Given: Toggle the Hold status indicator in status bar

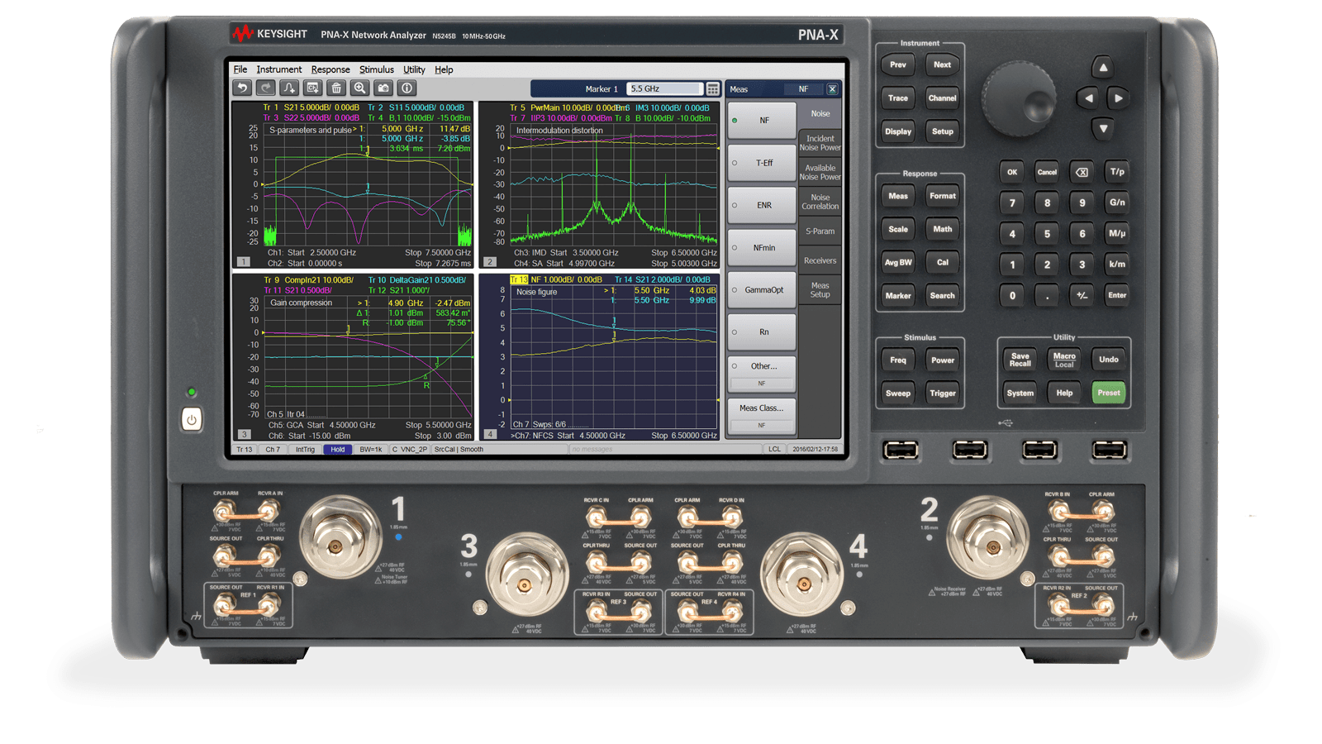Looking at the screenshot, I should pyautogui.click(x=337, y=450).
